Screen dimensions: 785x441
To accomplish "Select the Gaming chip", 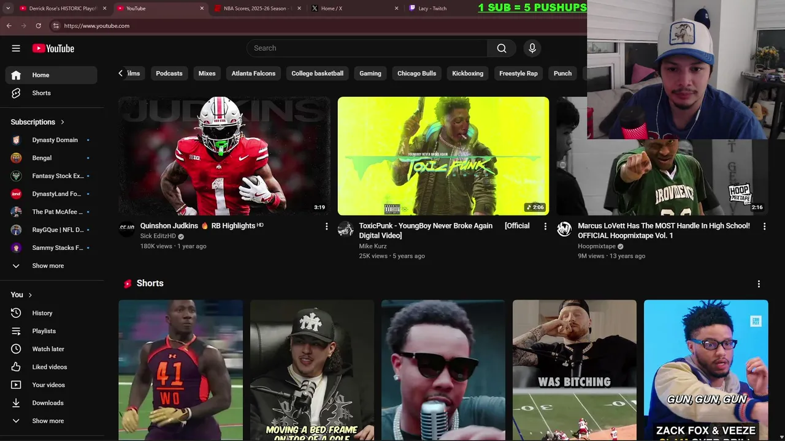I will (x=370, y=73).
